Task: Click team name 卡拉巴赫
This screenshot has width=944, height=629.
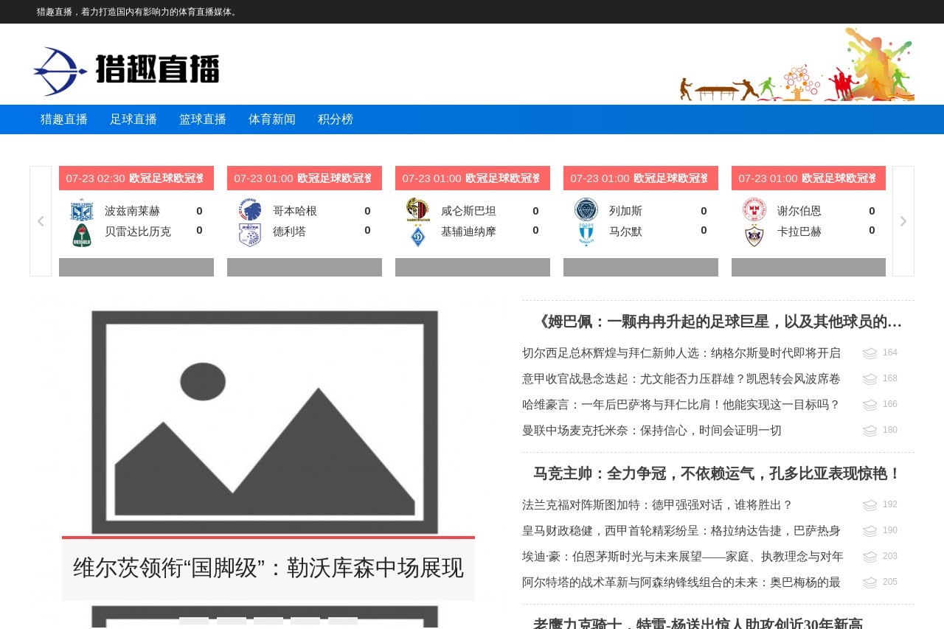Action: click(x=799, y=232)
